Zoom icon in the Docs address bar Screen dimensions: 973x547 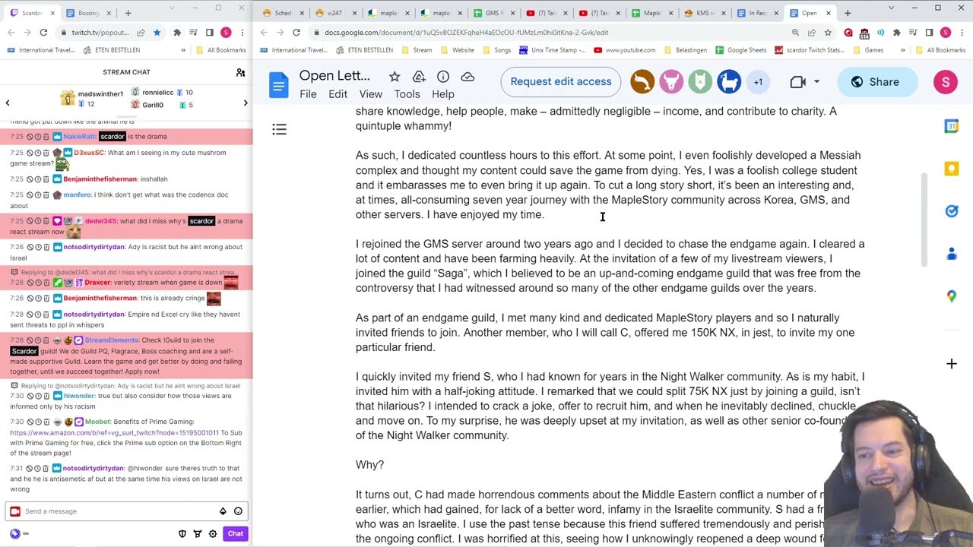(x=795, y=33)
